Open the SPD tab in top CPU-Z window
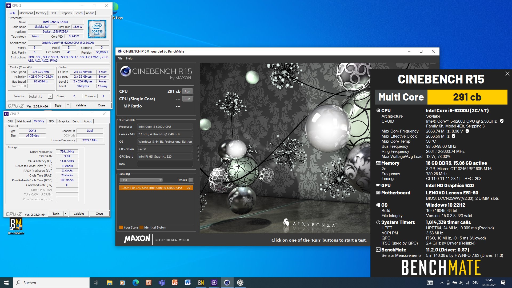The image size is (512, 288). 53,13
